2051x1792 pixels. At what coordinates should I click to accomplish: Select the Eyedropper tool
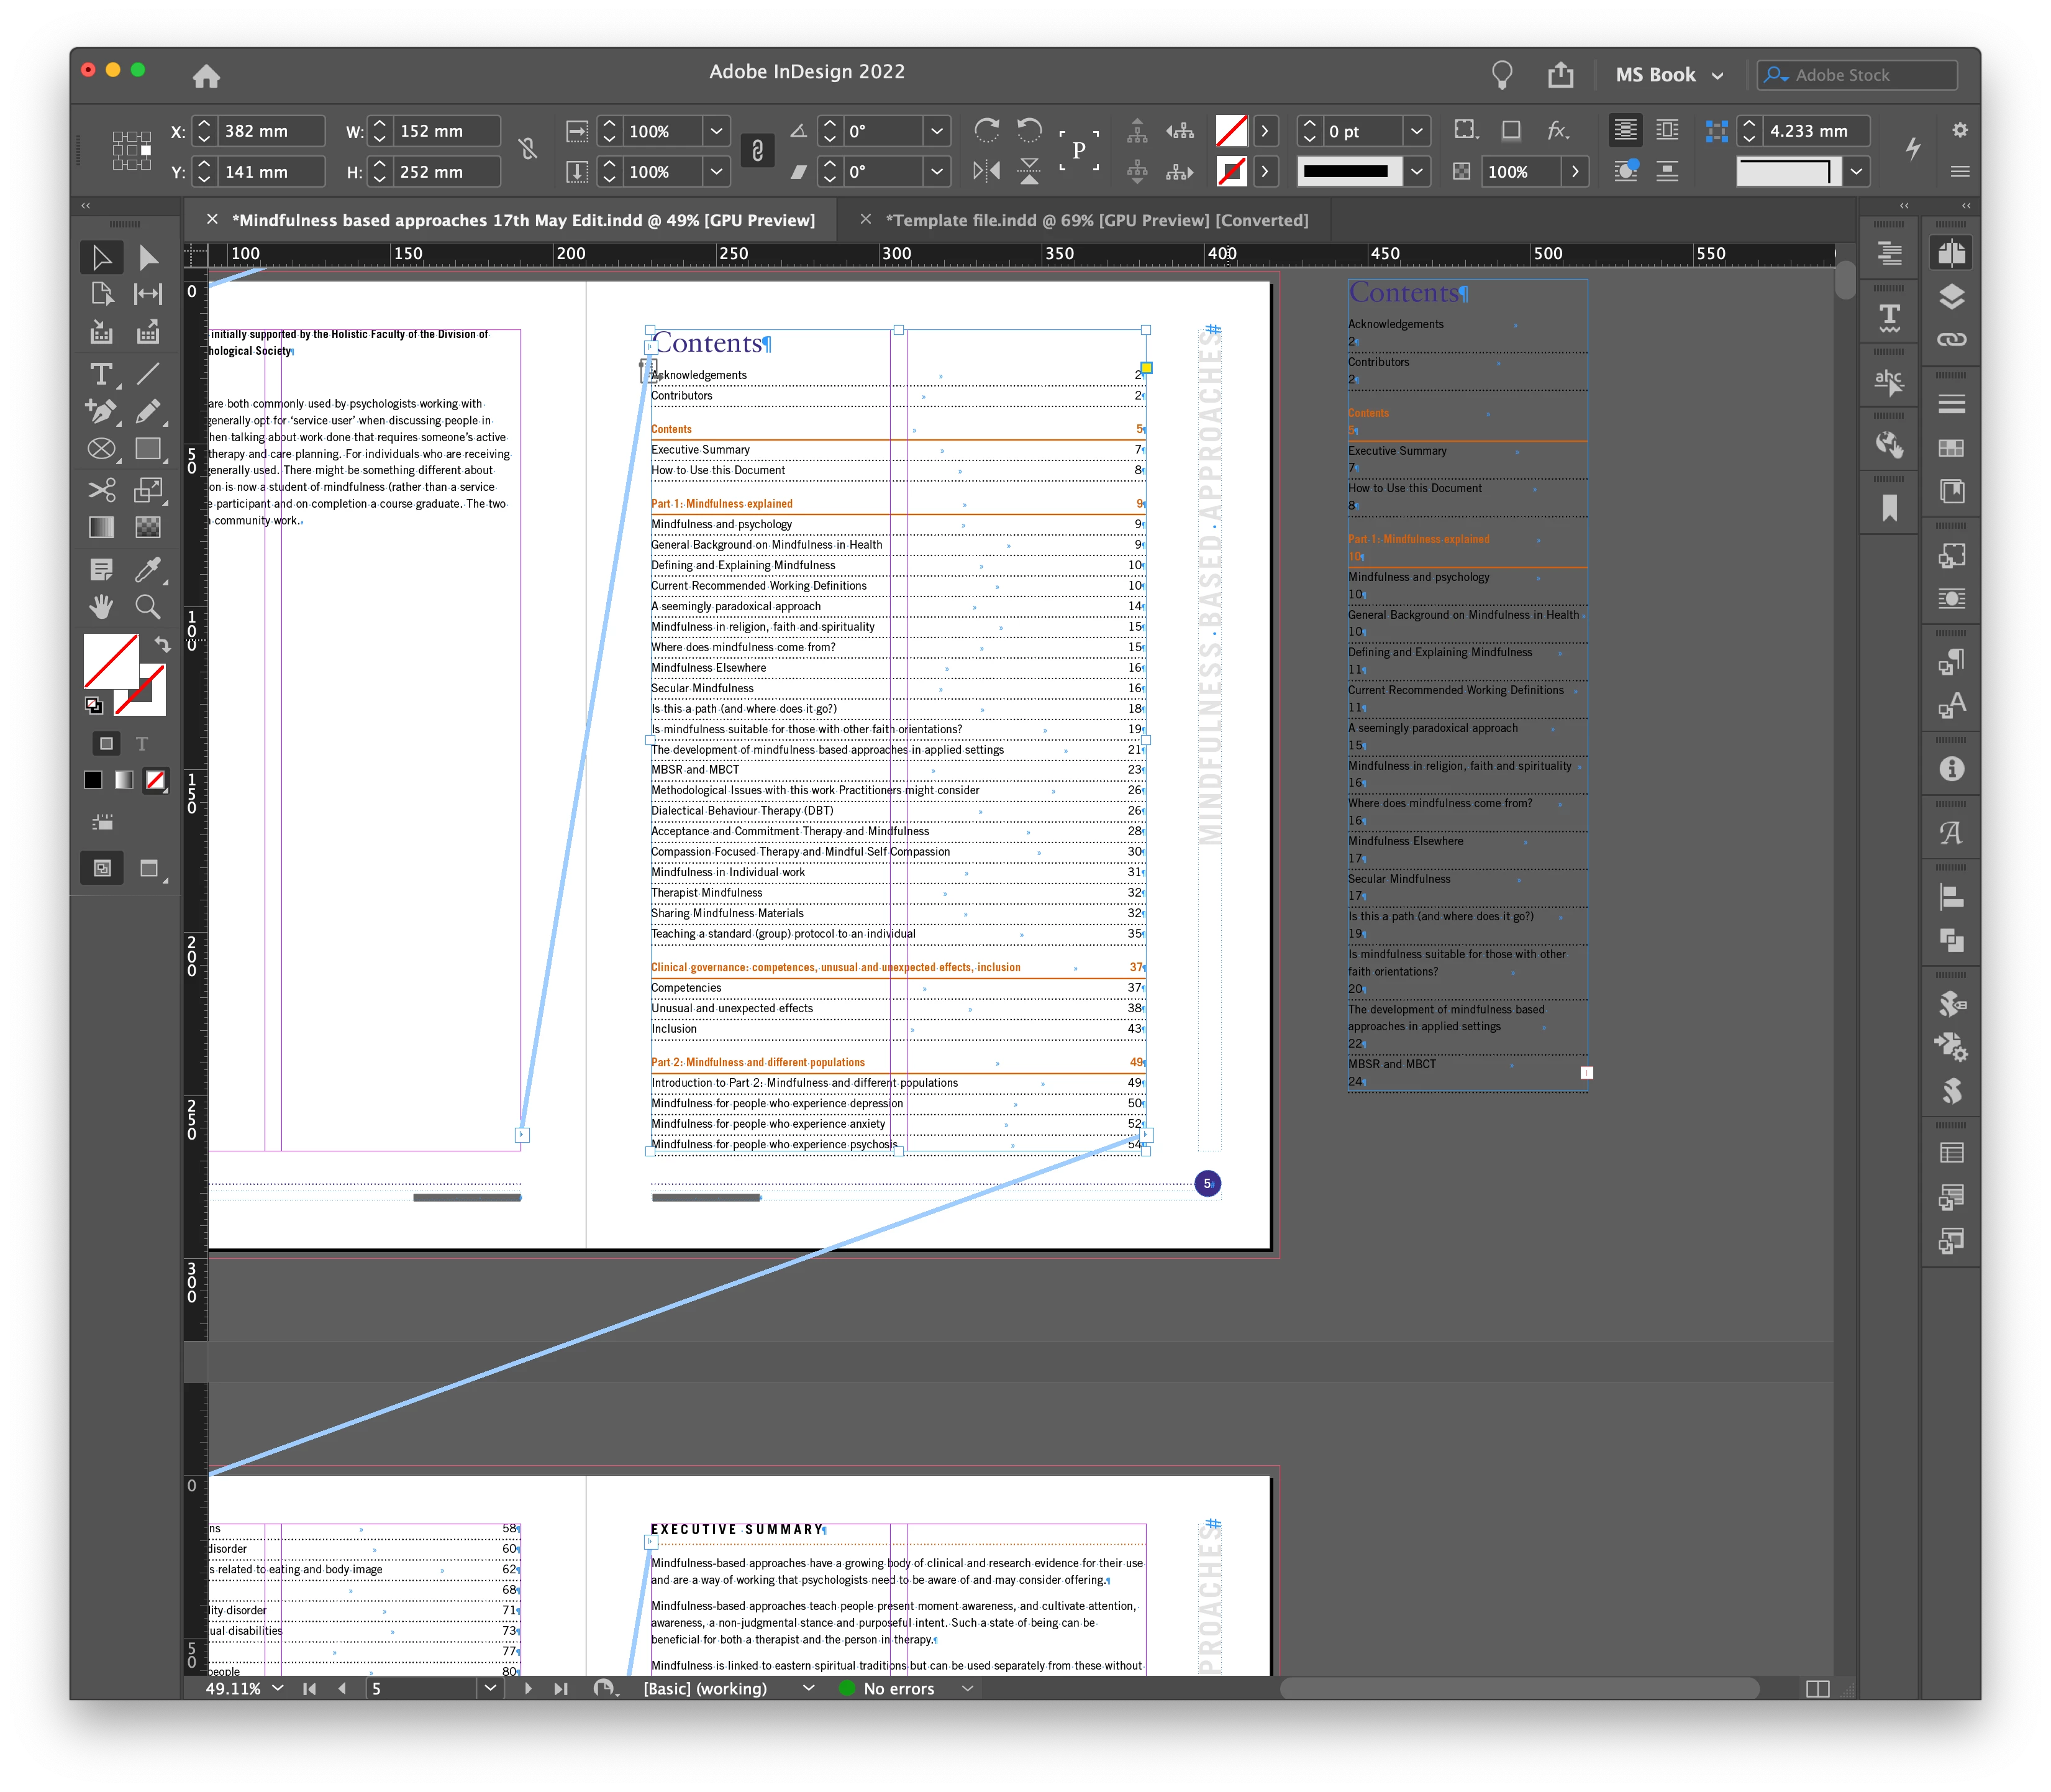click(148, 569)
